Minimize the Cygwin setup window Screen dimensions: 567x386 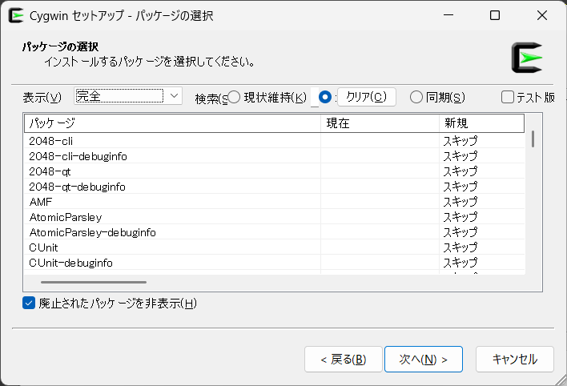[x=448, y=15]
